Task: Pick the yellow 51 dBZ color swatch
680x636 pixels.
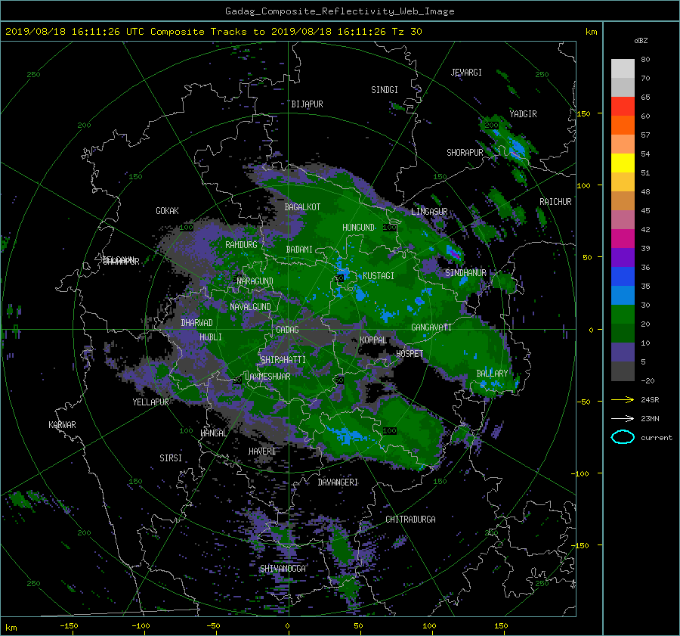Action: pos(623,163)
